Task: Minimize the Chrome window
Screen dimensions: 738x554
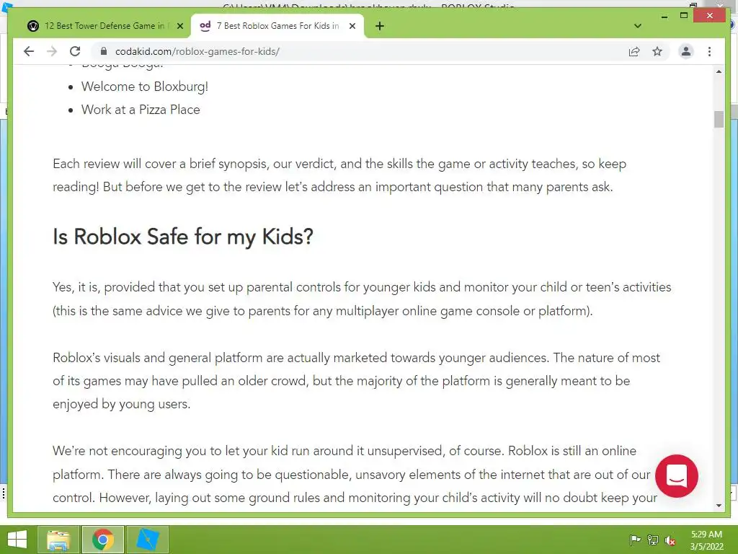Action: pos(664,16)
